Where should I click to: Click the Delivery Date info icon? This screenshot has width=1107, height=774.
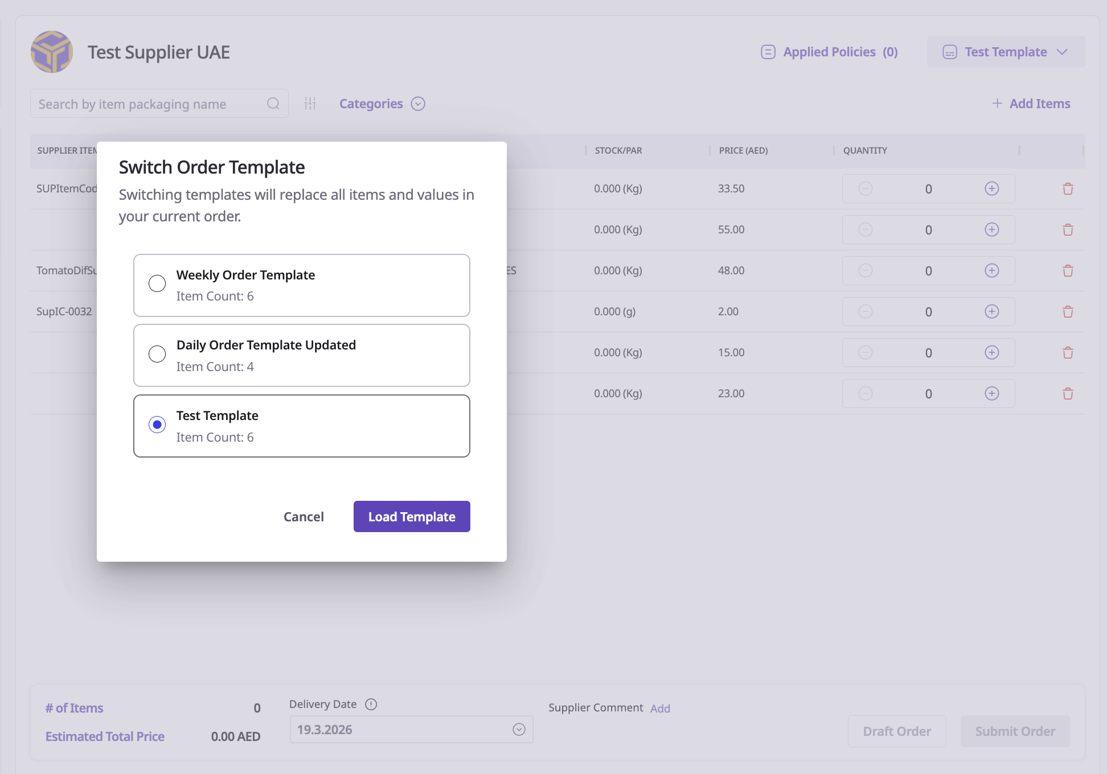point(371,705)
